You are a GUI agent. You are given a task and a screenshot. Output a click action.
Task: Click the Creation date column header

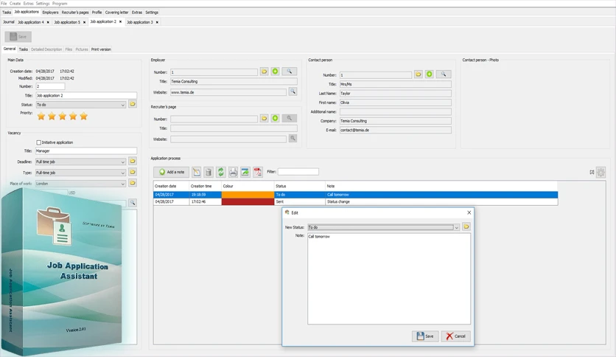pos(171,186)
